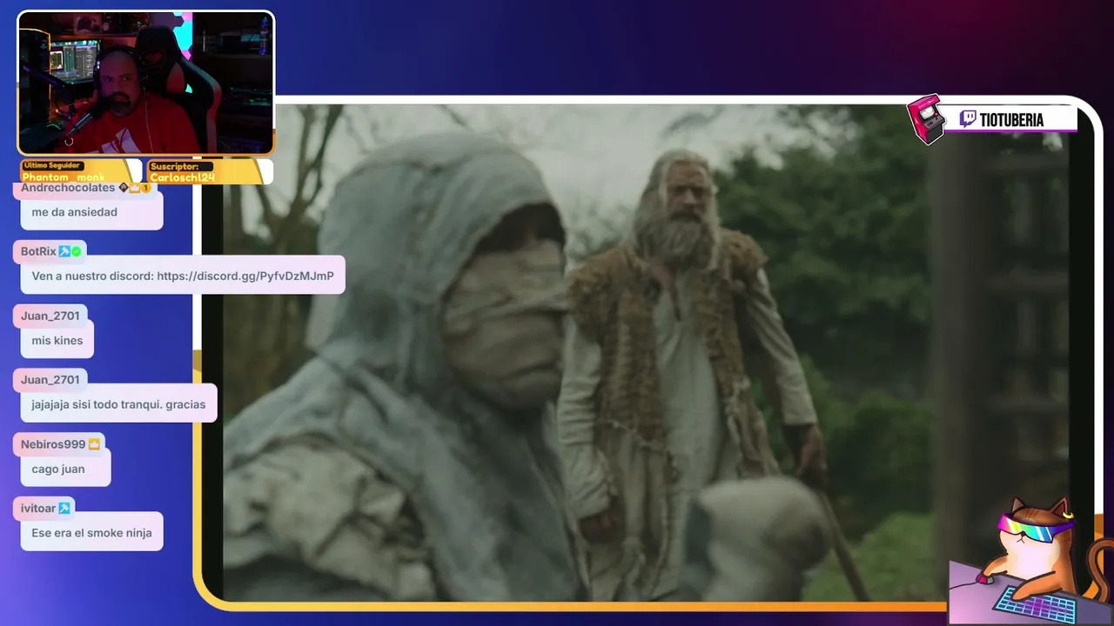Click the "Último Seguidor" label

coord(52,165)
